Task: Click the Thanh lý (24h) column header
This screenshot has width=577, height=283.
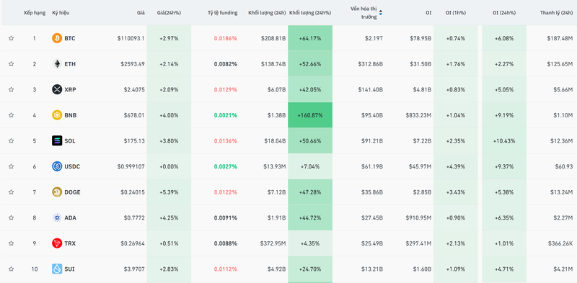Action: pyautogui.click(x=556, y=13)
